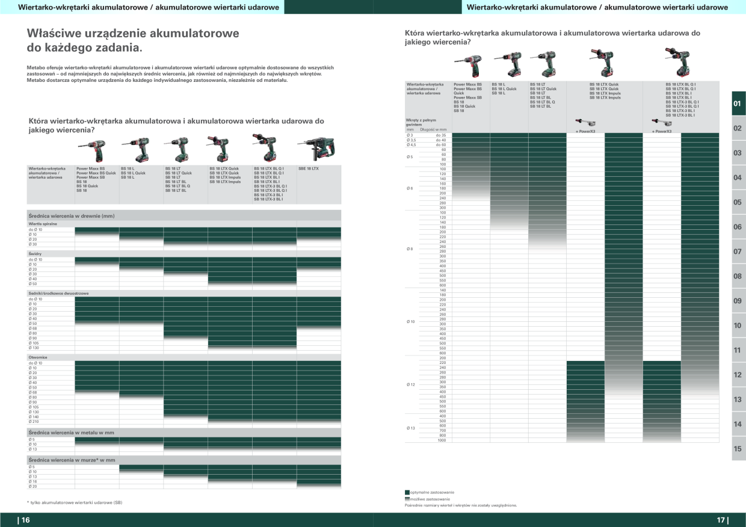Click the 'Ø 13' screw diameter label
The image size is (746, 527).
coord(410,428)
